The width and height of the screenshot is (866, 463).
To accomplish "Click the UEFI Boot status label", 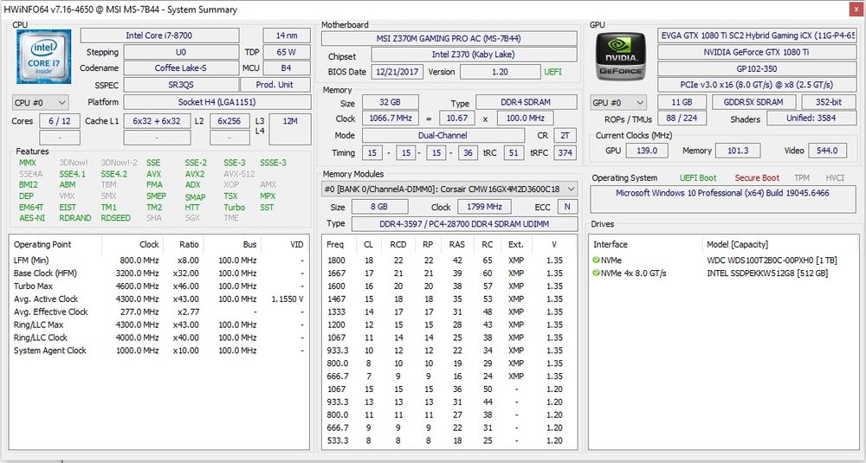I will click(698, 177).
